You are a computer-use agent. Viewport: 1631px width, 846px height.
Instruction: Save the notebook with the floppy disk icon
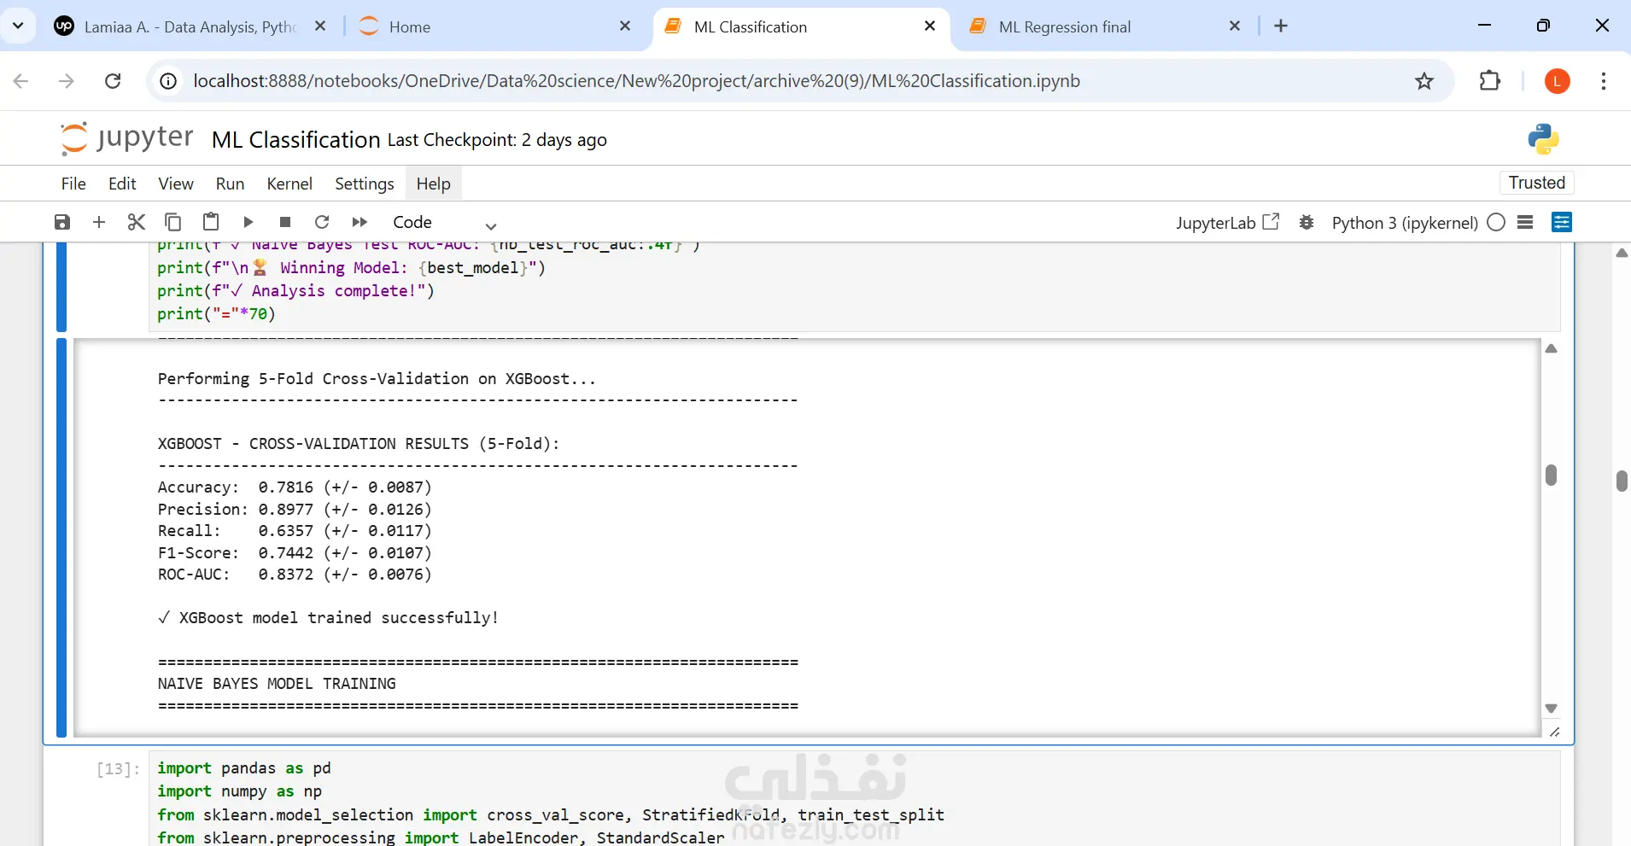pyautogui.click(x=62, y=222)
